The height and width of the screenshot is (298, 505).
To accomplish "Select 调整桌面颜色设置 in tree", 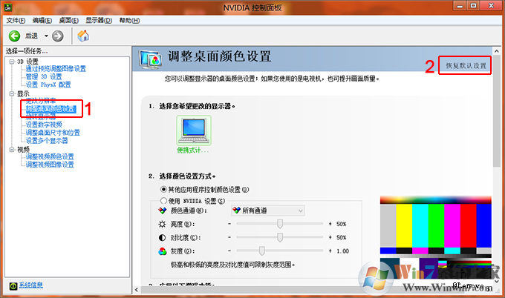I will click(51, 109).
